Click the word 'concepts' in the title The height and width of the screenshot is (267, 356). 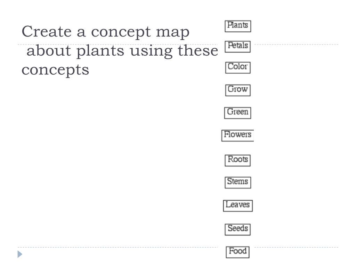click(x=55, y=70)
